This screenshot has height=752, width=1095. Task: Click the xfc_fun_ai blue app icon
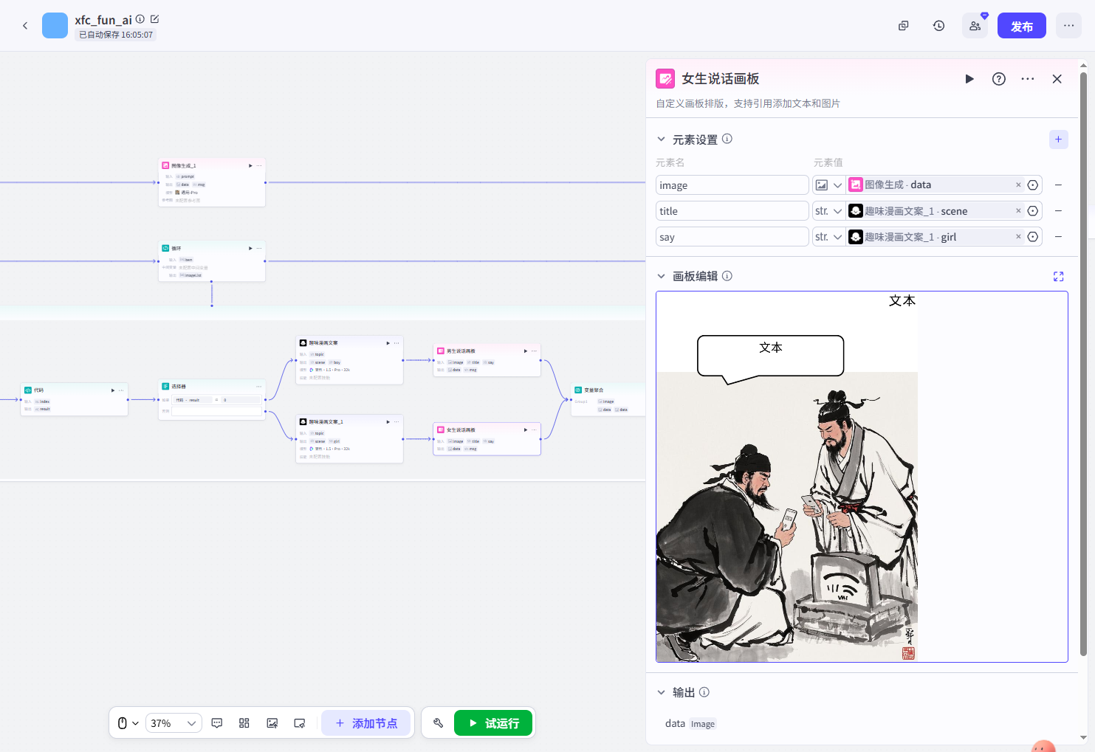pyautogui.click(x=55, y=26)
